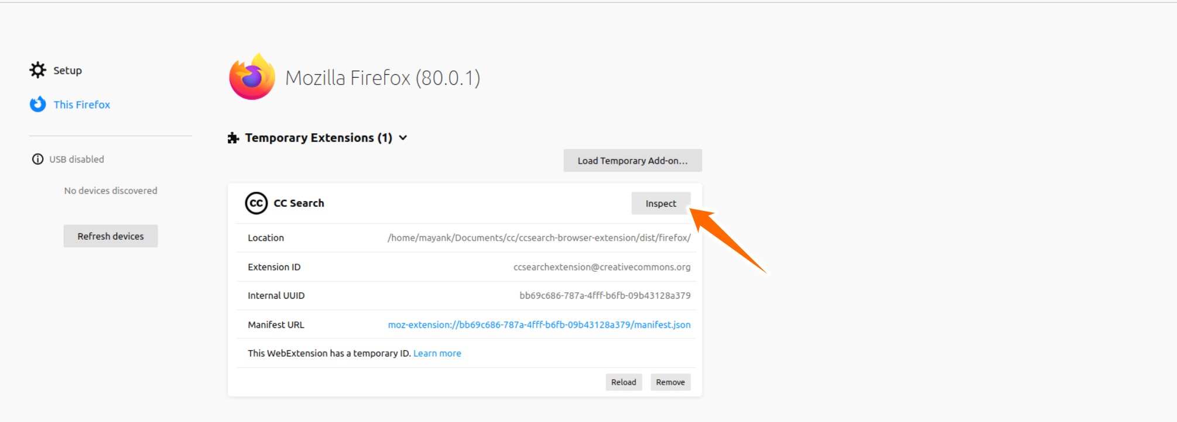
Task: Click the USB disabled info icon
Action: coord(37,159)
